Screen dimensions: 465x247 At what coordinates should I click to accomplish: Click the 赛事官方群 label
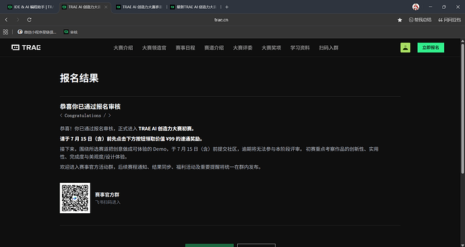click(x=107, y=195)
